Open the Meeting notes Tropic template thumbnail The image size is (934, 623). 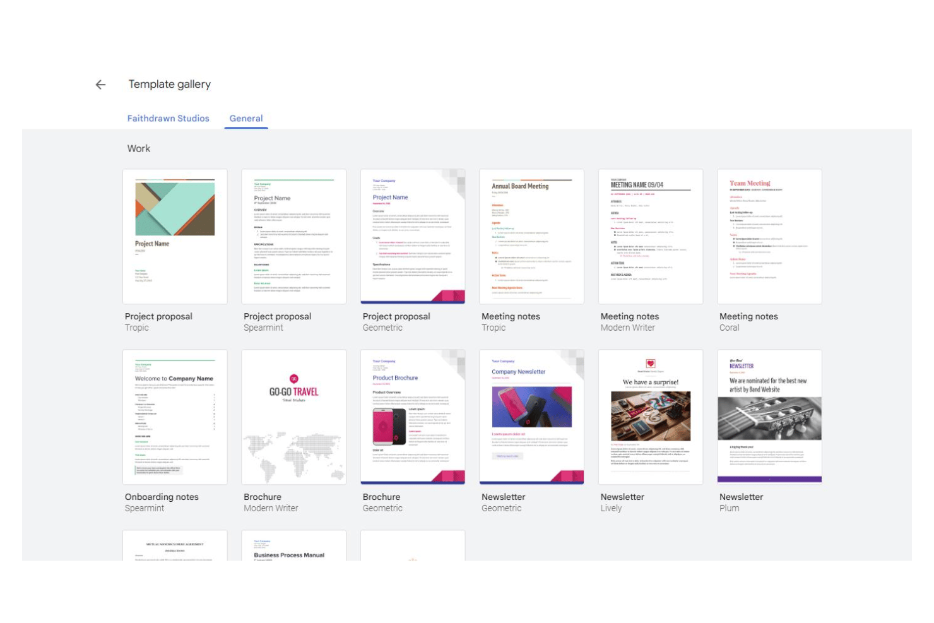[531, 237]
